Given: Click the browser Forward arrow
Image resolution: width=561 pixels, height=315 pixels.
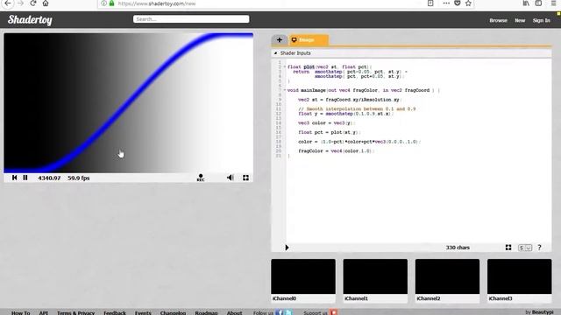Looking at the screenshot, I should pos(20,3).
